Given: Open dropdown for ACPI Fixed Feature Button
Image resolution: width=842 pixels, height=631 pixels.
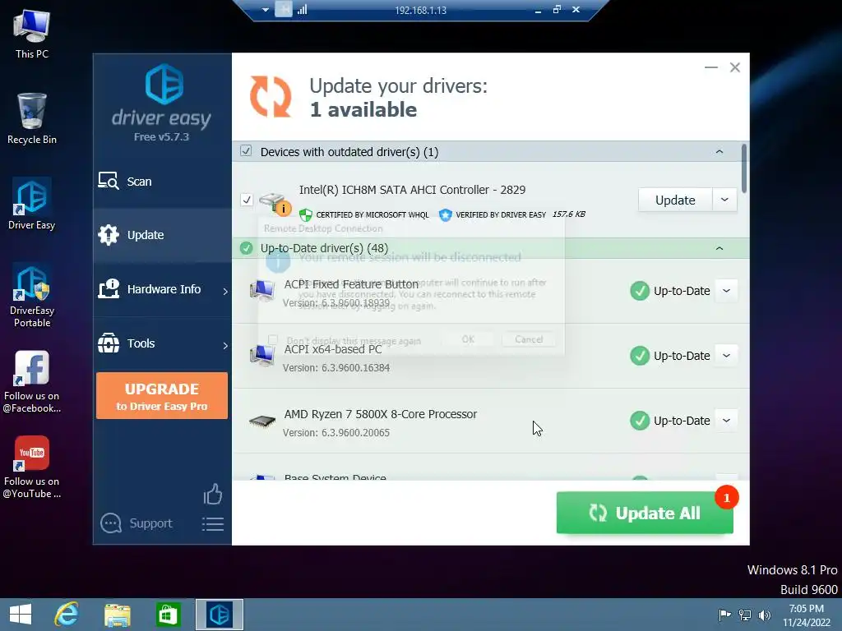Looking at the screenshot, I should coord(726,291).
